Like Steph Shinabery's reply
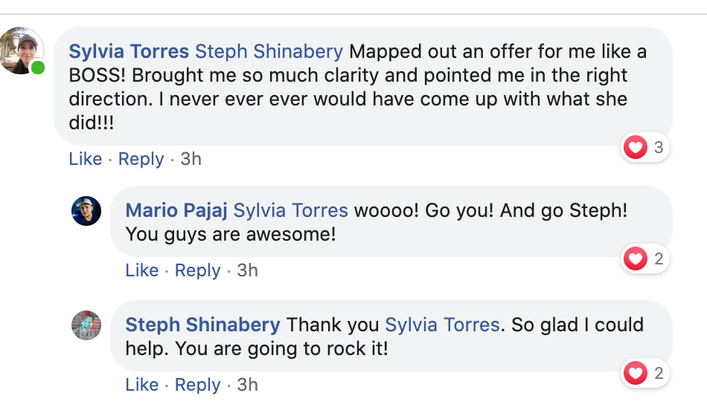 pyautogui.click(x=141, y=385)
